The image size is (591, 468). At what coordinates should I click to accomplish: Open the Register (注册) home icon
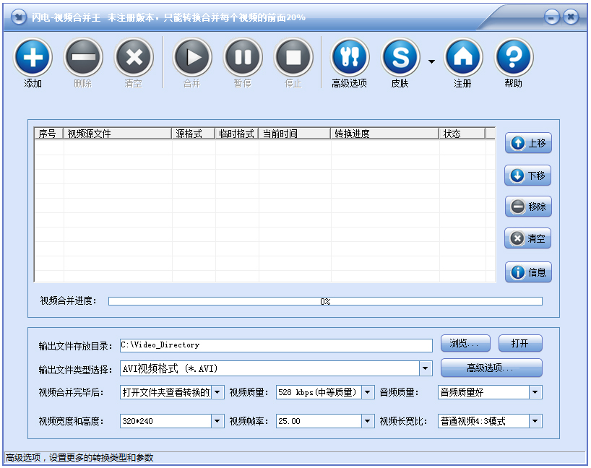pos(463,57)
